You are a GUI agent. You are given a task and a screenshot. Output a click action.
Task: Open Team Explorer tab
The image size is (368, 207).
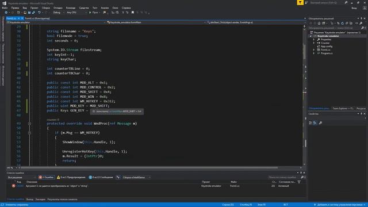point(343,109)
